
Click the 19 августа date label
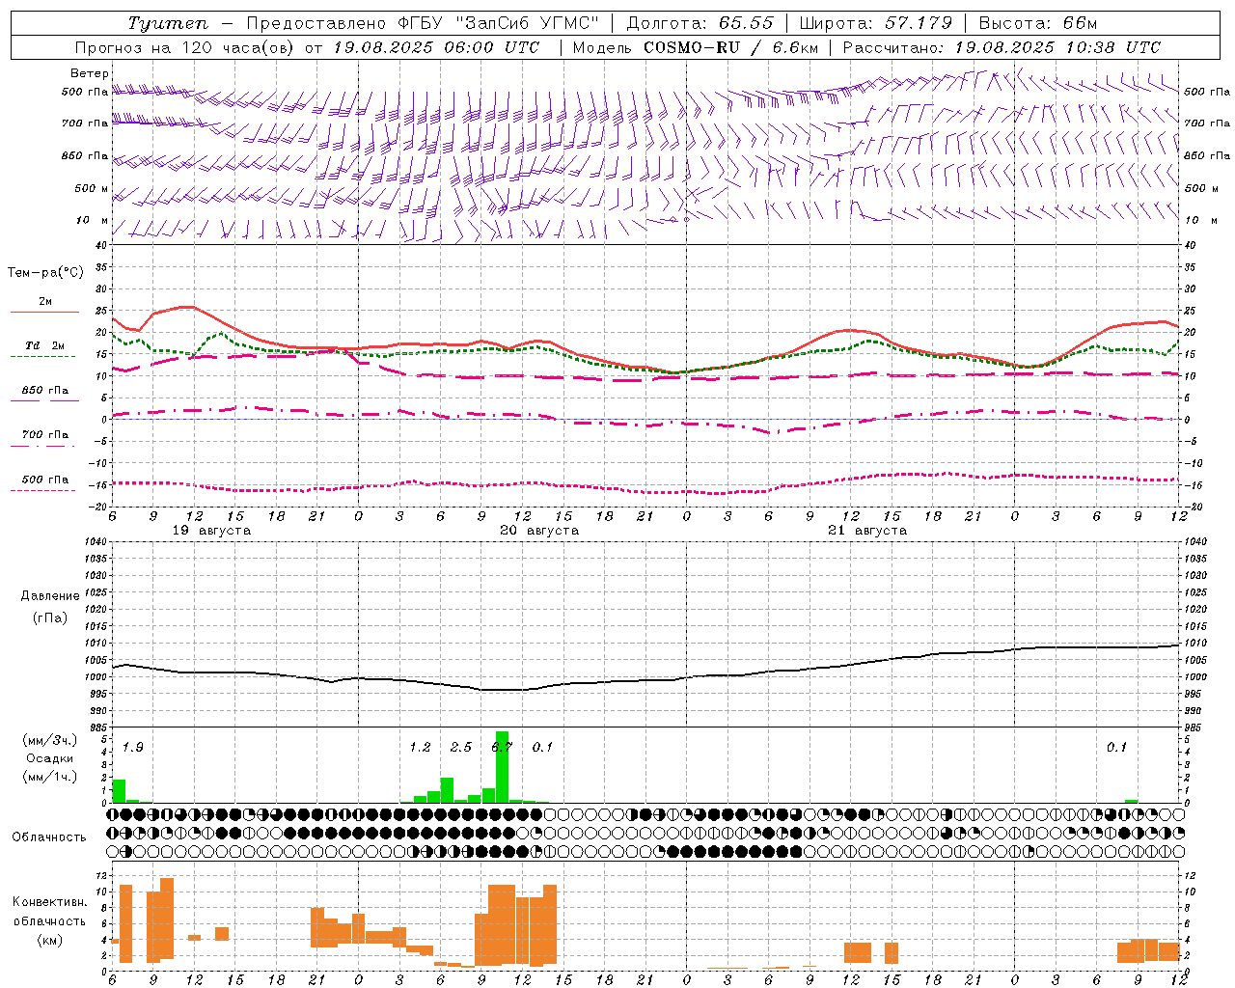click(211, 531)
